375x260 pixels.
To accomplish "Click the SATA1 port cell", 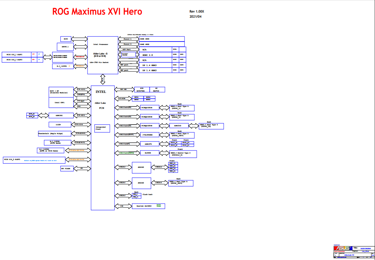I will coord(137,97).
